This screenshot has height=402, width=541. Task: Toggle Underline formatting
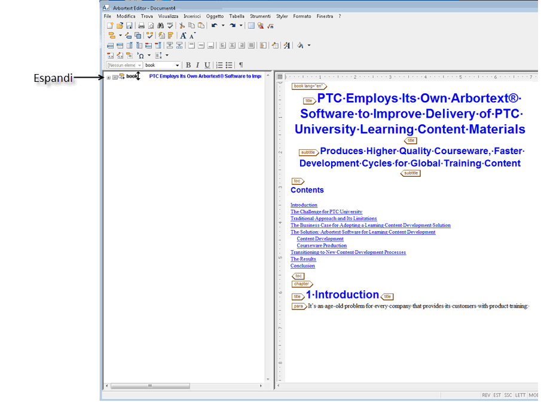pos(207,65)
